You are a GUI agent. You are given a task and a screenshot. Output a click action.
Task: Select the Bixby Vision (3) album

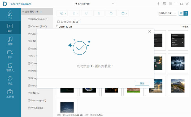pos(38,19)
